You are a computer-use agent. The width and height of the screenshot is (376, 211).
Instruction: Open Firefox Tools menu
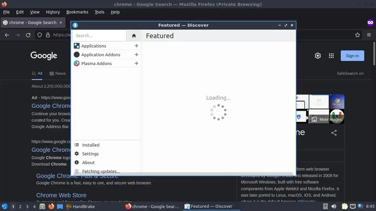click(x=99, y=12)
